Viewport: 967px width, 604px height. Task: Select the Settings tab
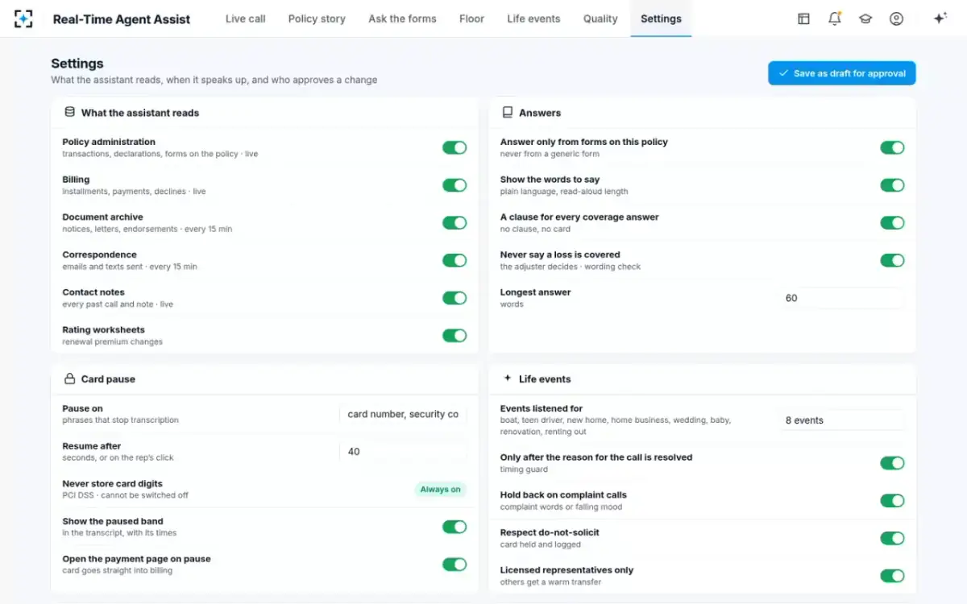tap(661, 19)
